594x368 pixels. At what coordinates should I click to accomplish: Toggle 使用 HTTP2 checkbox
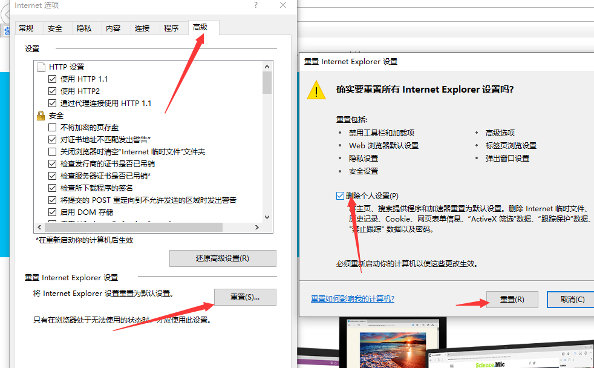pos(52,91)
